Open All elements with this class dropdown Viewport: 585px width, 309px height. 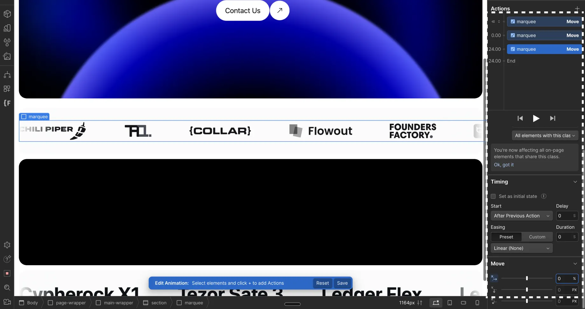pyautogui.click(x=545, y=135)
